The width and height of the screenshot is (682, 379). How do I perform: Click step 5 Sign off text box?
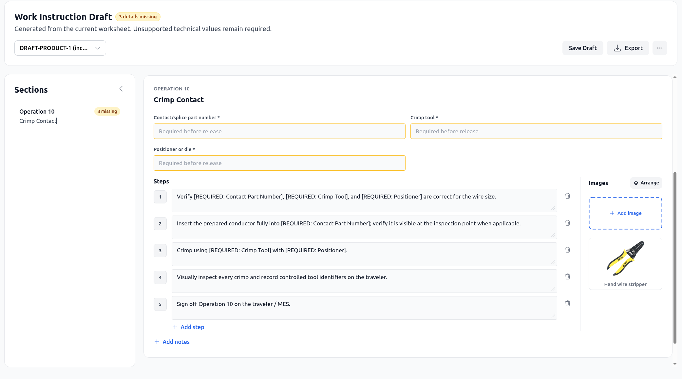pyautogui.click(x=364, y=308)
